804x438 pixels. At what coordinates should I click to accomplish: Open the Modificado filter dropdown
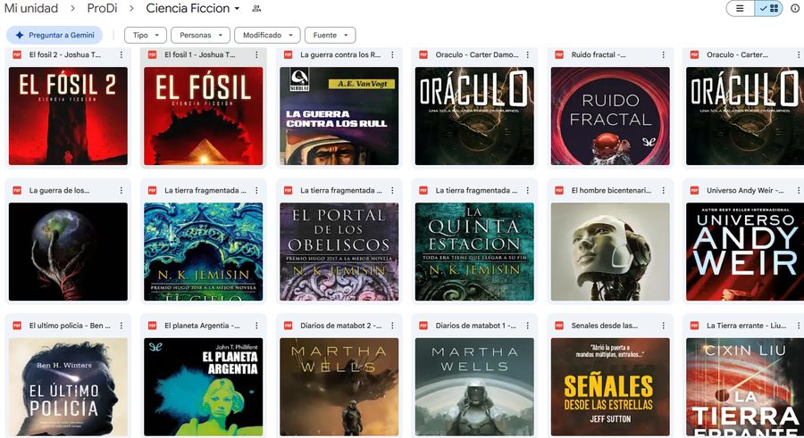[267, 35]
